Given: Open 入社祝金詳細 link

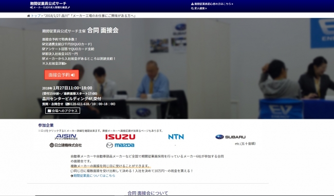Looking at the screenshot, I should pos(54,63).
